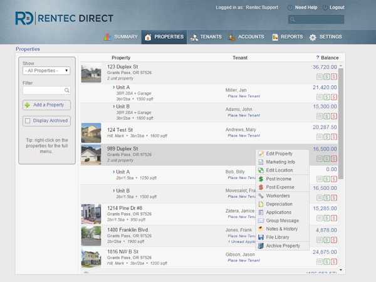376x282 pixels.
Task: Click the green plus Add a Property icon
Action: tap(28, 105)
